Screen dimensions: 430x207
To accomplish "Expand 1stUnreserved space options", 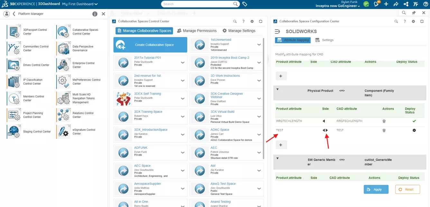I will point(259,45).
